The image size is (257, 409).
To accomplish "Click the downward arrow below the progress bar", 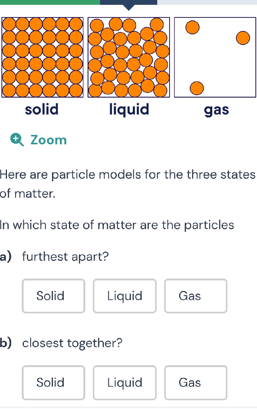I will tap(129, 8).
